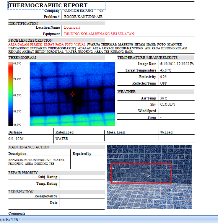Click the '36 C' air temperature value
Image resolution: width=218 pixels, height=223 pixels.
point(164,98)
